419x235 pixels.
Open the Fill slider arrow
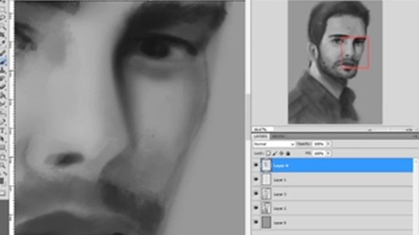point(328,153)
